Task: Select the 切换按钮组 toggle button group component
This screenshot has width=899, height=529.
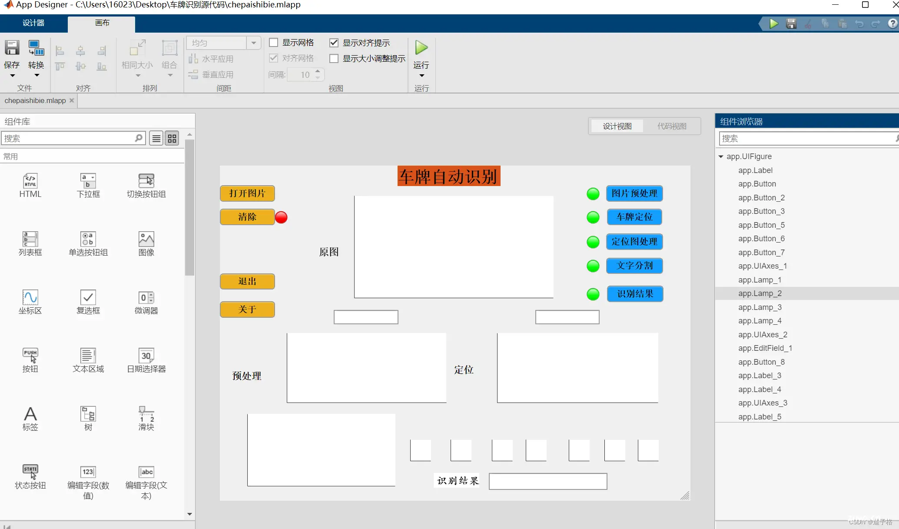Action: [146, 186]
